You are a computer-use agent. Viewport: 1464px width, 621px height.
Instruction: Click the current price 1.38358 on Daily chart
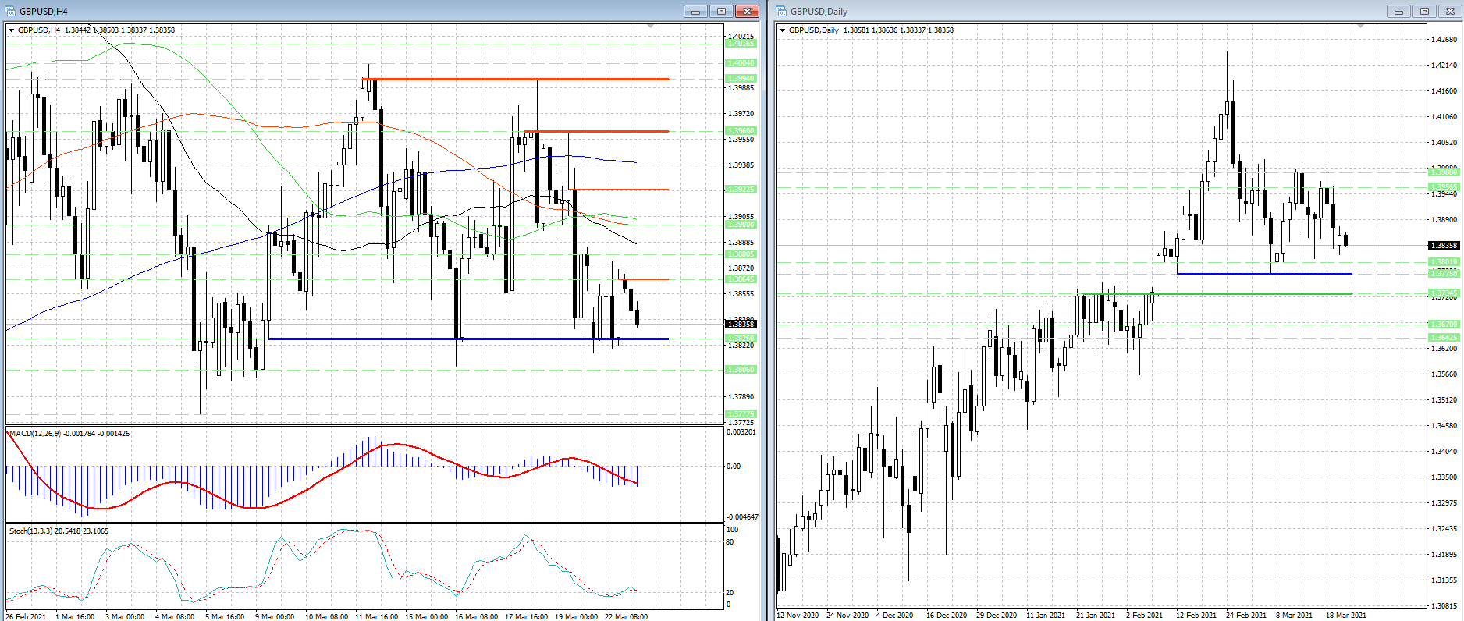(x=1444, y=246)
